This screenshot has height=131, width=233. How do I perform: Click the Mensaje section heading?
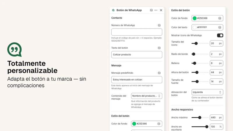116,65
